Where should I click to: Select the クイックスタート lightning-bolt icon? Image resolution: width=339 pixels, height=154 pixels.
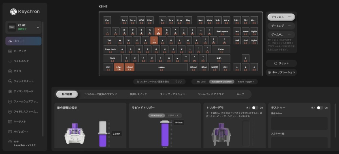[10, 81]
